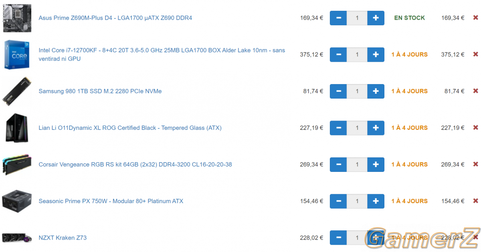The width and height of the screenshot is (481, 252).
Task: Reduce Corsair Vengeance RGB RS quantity
Action: [x=338, y=165]
